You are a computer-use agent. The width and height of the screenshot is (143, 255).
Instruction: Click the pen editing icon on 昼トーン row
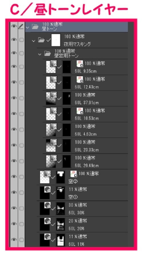[21, 27]
